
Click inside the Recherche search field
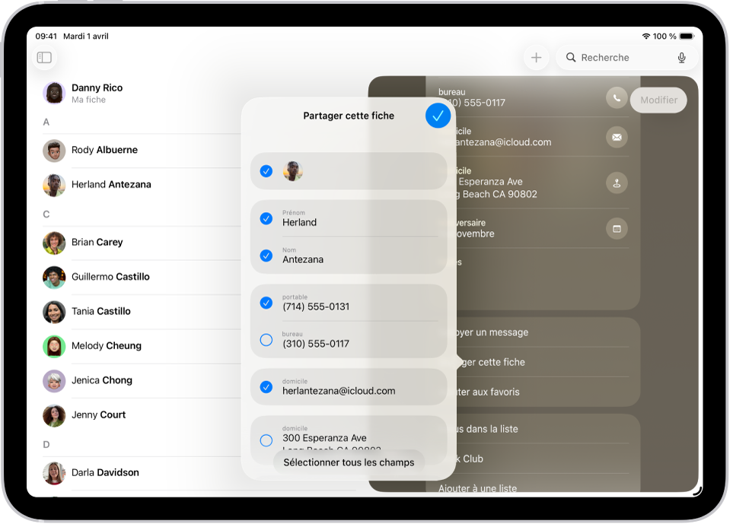[x=609, y=57]
